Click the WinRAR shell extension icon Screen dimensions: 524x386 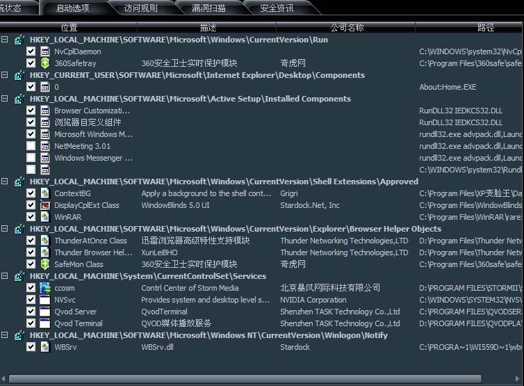pos(44,217)
